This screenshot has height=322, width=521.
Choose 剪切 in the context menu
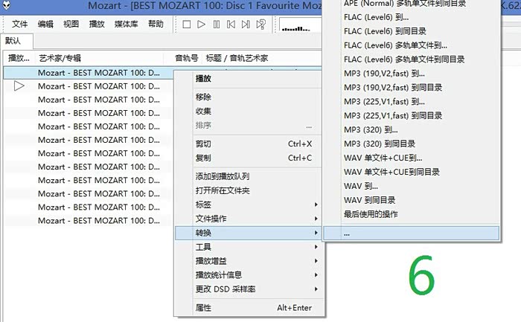click(249, 144)
